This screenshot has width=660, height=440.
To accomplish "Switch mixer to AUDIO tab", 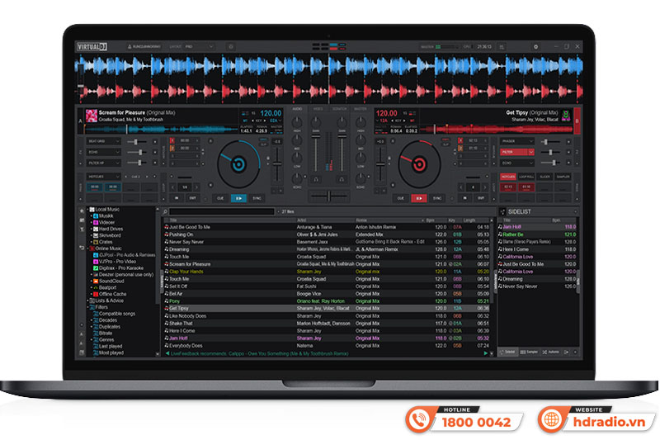I will pos(297,109).
